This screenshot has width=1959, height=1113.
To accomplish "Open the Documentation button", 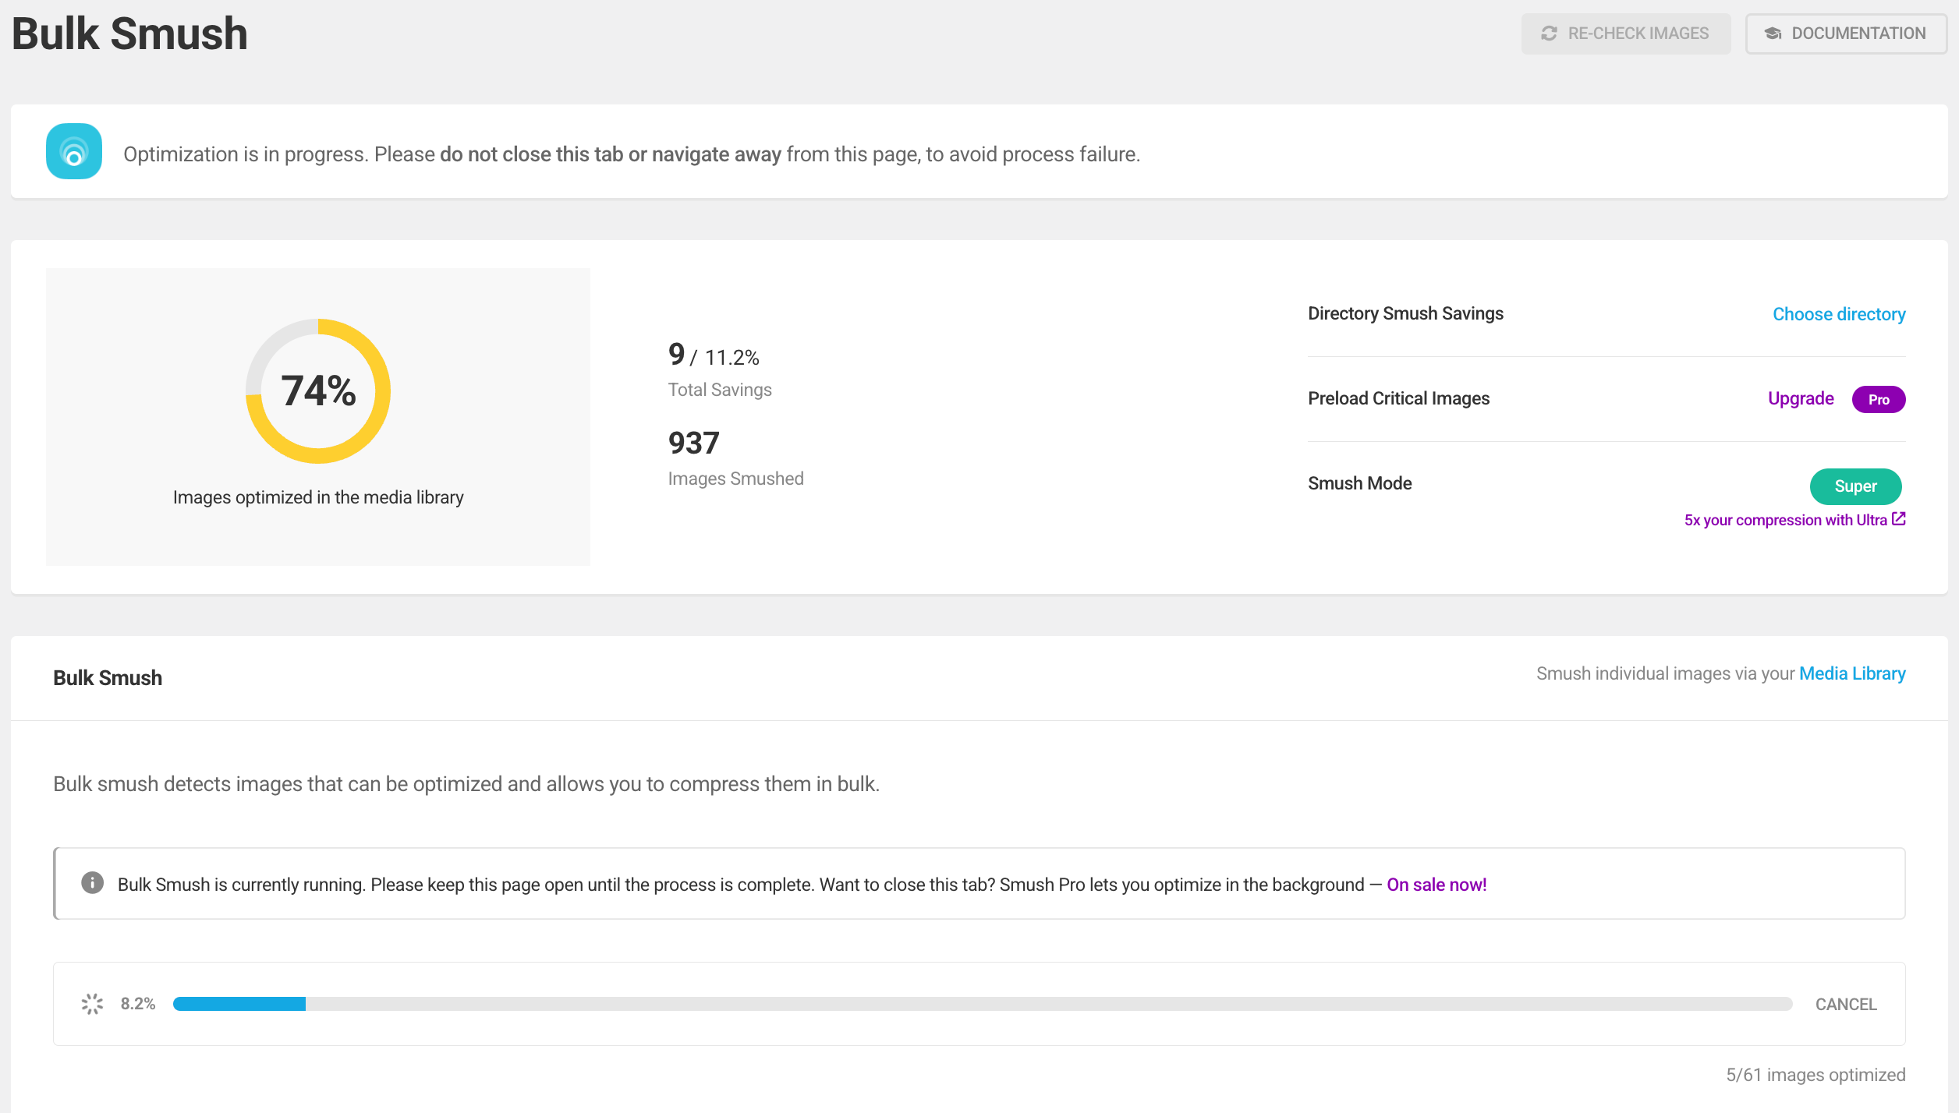I will pos(1845,34).
